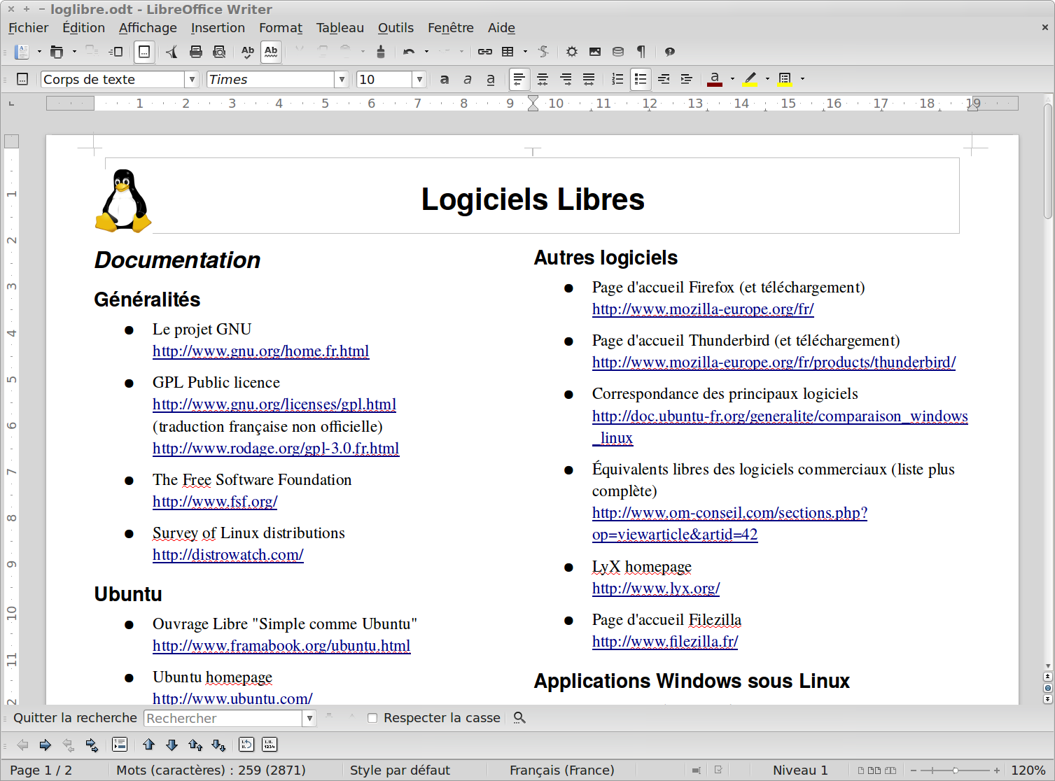
Task: Open the Insertion menu
Action: pyautogui.click(x=218, y=28)
